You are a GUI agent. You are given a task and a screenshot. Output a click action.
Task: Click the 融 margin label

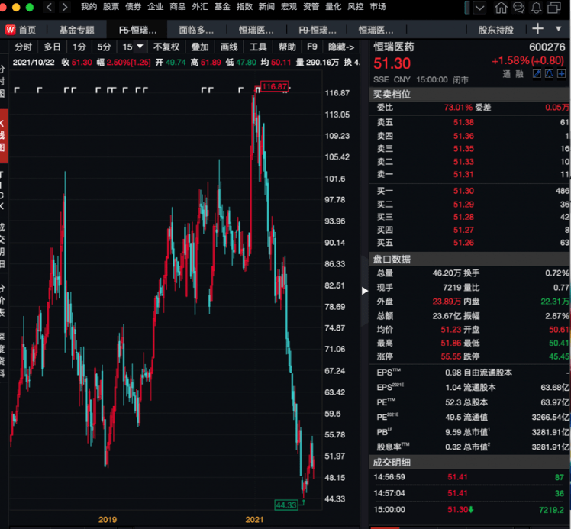click(520, 74)
